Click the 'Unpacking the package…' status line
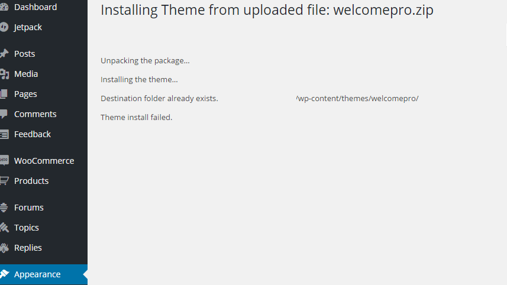 (145, 60)
